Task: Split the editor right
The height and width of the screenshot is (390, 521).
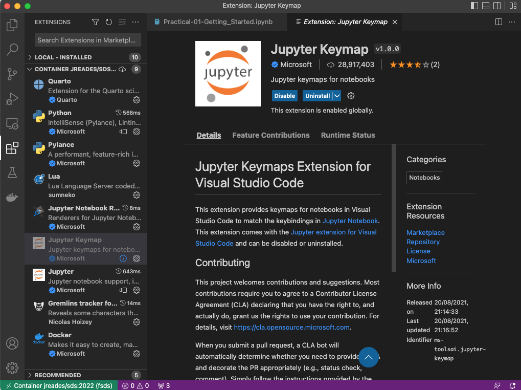Action: (x=499, y=22)
